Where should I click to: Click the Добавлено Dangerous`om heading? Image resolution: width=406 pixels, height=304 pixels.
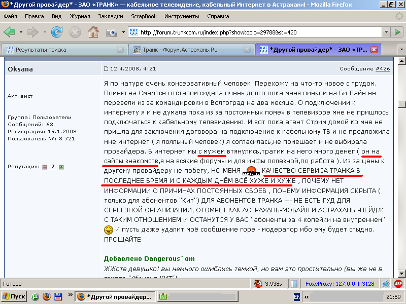[149, 259]
